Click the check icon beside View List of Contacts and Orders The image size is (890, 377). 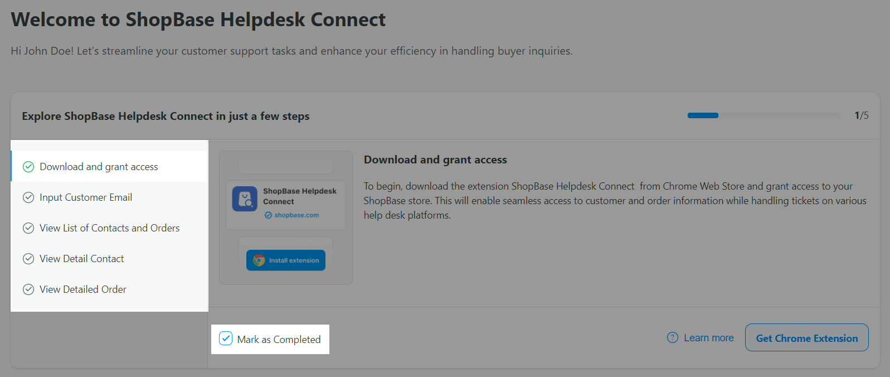tap(28, 228)
